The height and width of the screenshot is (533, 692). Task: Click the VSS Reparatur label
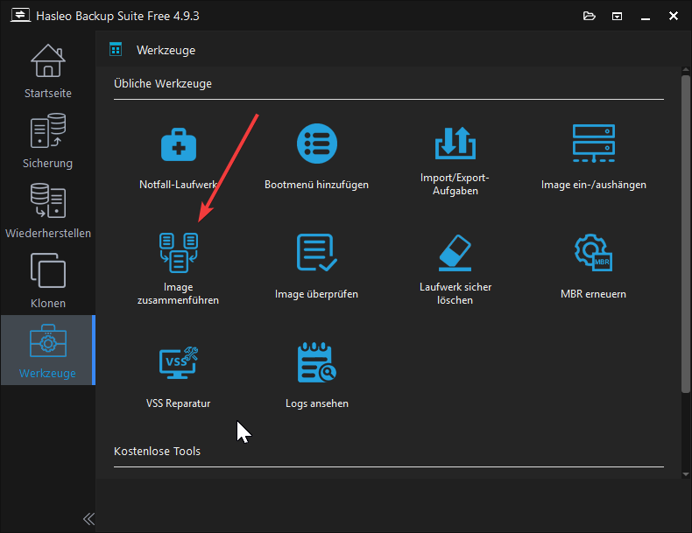pyautogui.click(x=179, y=403)
